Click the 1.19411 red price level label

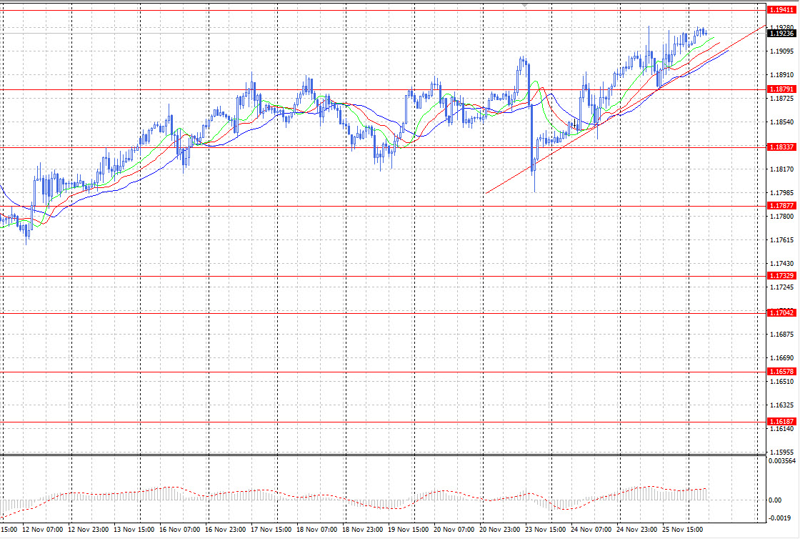coord(781,10)
